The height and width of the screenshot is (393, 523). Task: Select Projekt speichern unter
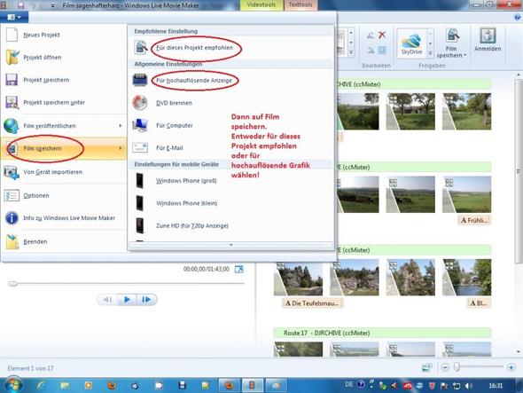pyautogui.click(x=63, y=102)
